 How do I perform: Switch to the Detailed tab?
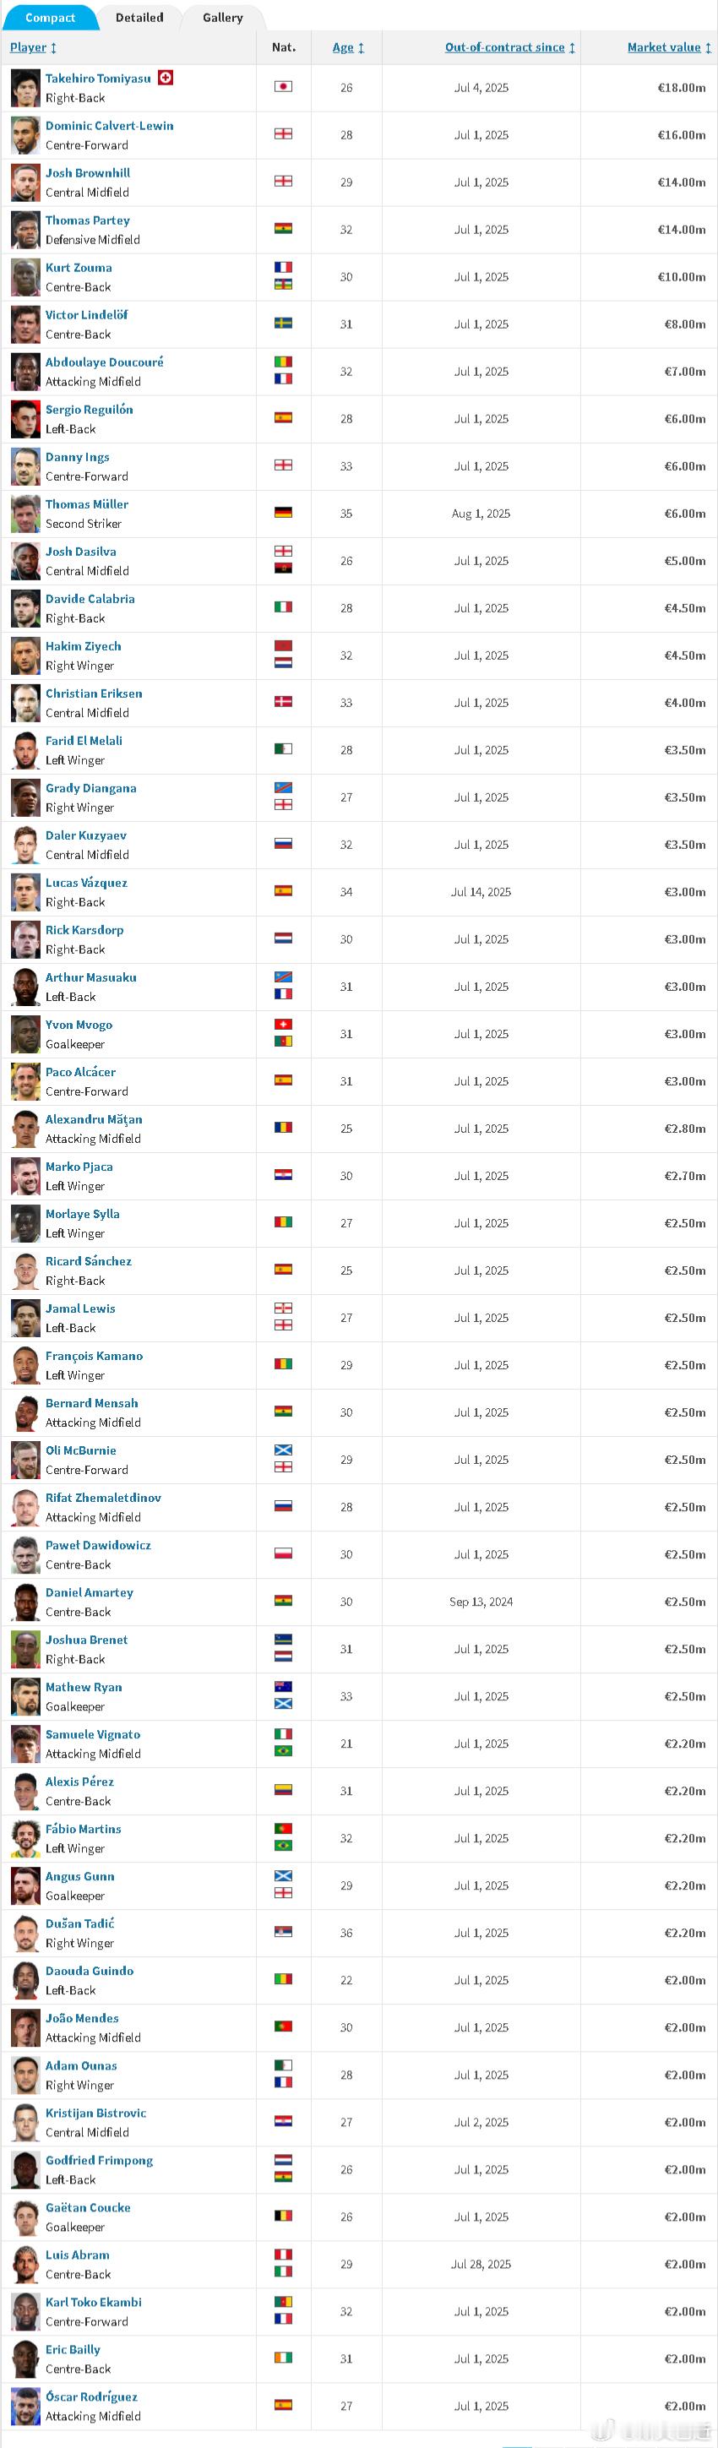point(139,18)
